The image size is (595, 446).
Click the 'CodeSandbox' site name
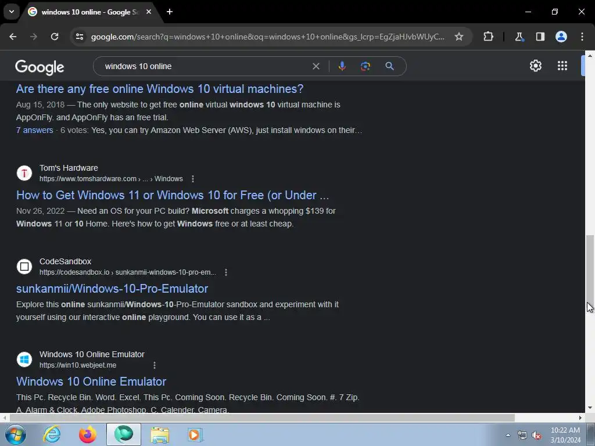(x=65, y=262)
